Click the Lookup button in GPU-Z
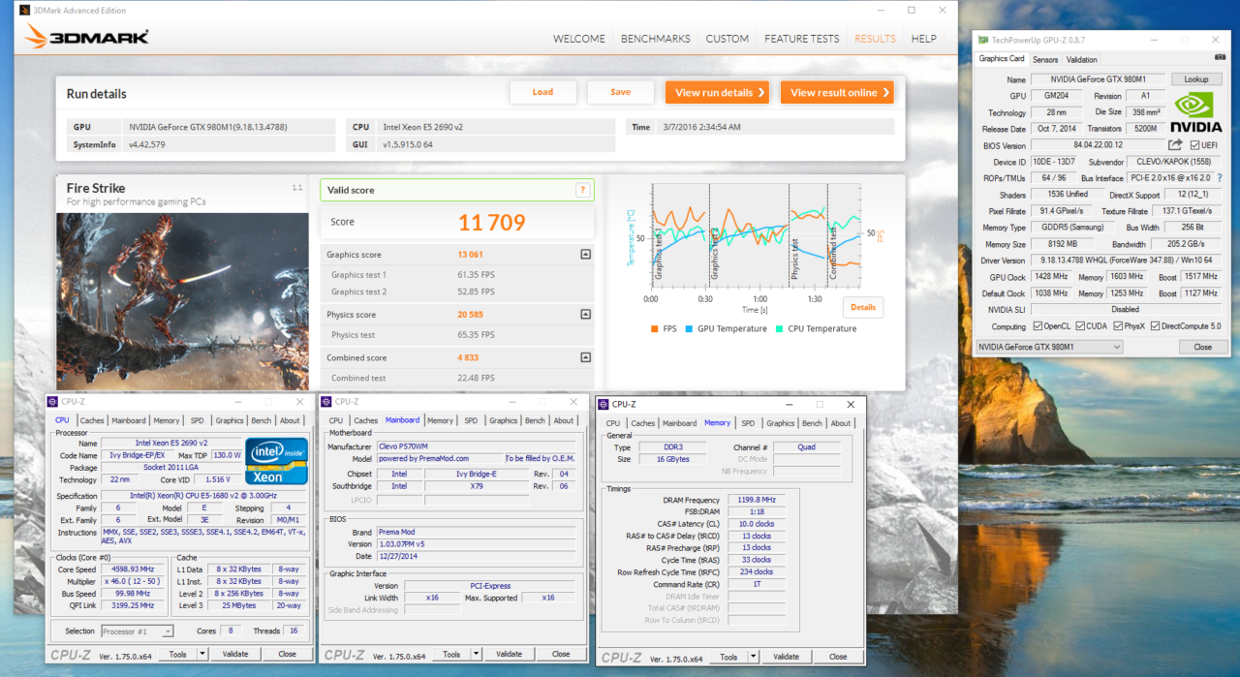 tap(1196, 79)
